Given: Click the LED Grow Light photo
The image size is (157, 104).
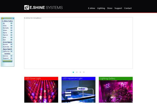Looking at the screenshot, I should coord(41,91).
